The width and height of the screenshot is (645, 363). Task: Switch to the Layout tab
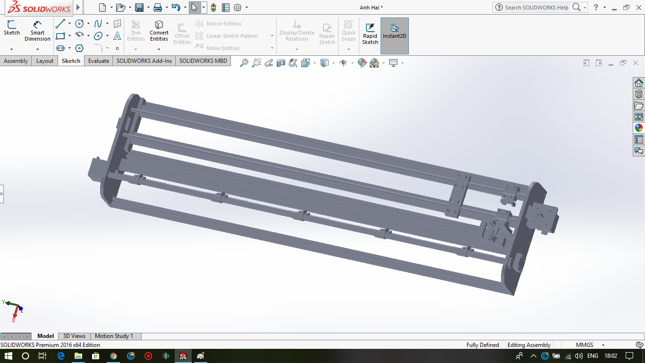45,61
